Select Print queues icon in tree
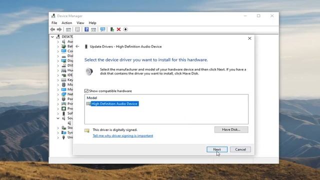 [x=63, y=103]
